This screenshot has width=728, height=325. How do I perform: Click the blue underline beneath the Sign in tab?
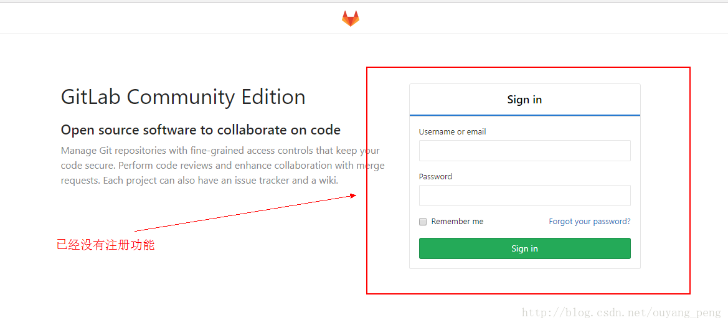tap(524, 115)
